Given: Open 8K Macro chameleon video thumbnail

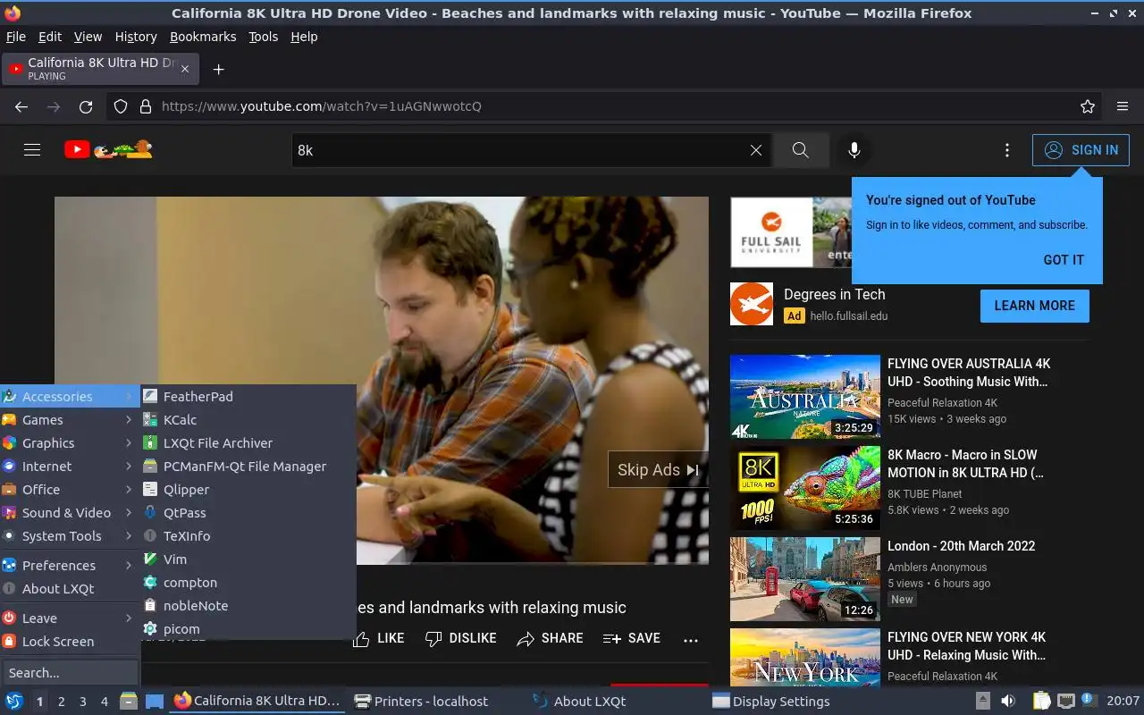Looking at the screenshot, I should pyautogui.click(x=805, y=488).
